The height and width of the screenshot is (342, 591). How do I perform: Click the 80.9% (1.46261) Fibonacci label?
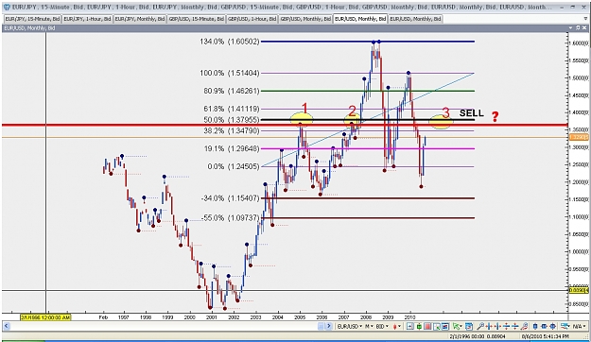[232, 91]
